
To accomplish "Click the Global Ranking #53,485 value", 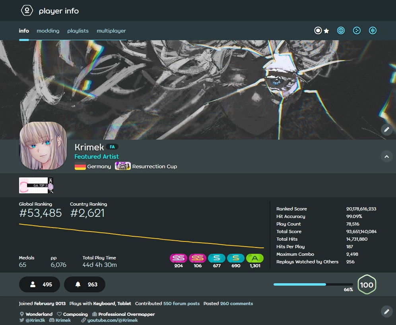I will pyautogui.click(x=41, y=213).
